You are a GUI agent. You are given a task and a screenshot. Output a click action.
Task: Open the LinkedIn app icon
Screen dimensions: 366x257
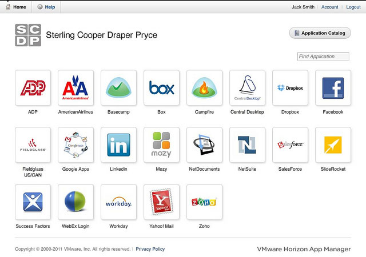(118, 145)
